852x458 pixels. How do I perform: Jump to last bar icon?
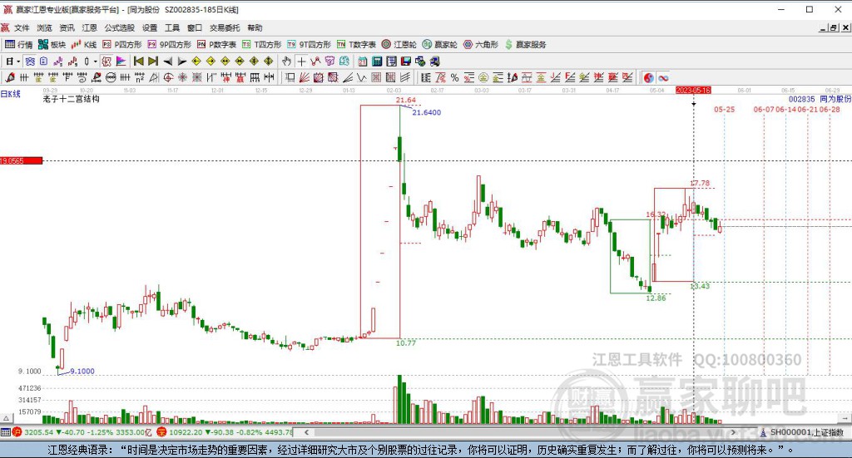tap(153, 62)
